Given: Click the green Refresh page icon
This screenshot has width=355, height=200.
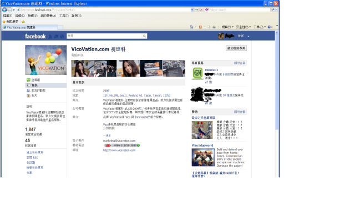Looking at the screenshot, I should (196, 10).
